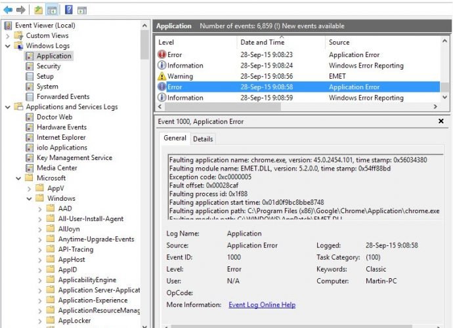Screen dimensions: 453x328
Task: Click event list scroll up arrow
Action: pos(445,41)
